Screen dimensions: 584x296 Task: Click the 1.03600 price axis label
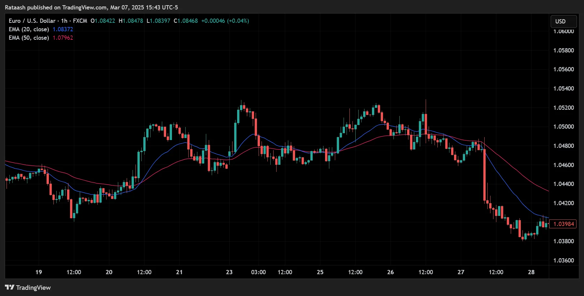pos(563,261)
